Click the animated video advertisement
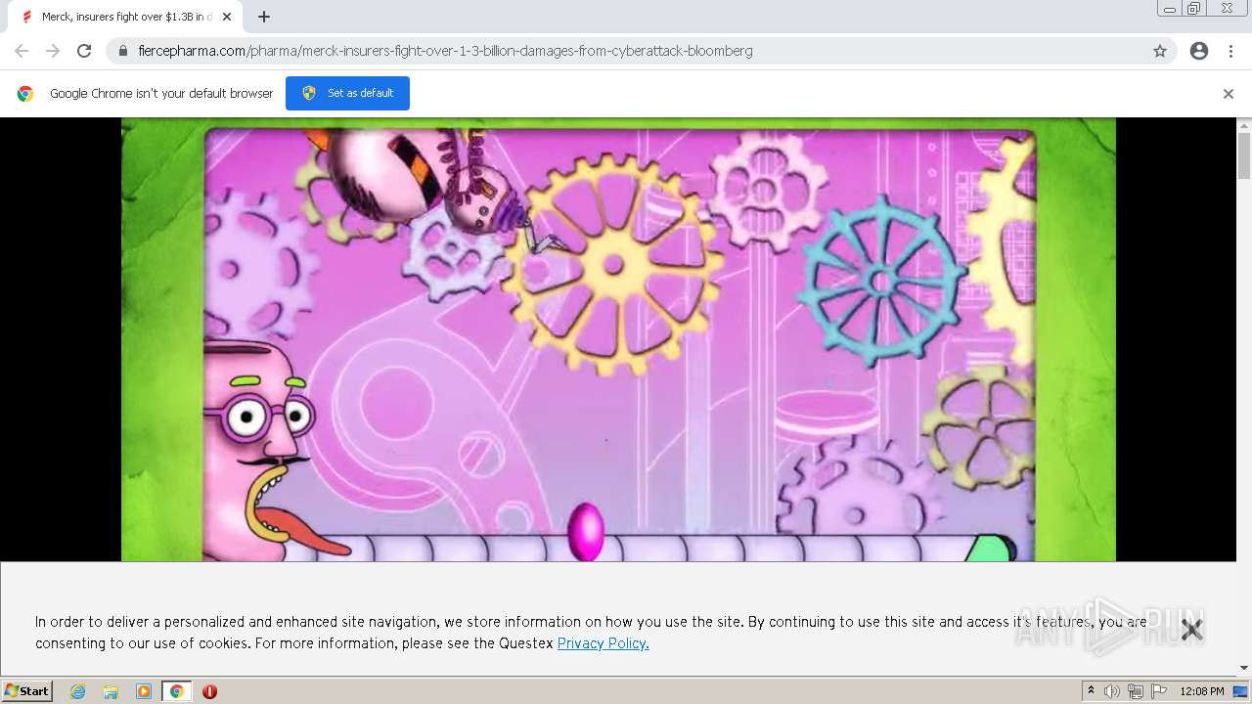Image resolution: width=1252 pixels, height=704 pixels. [x=618, y=339]
